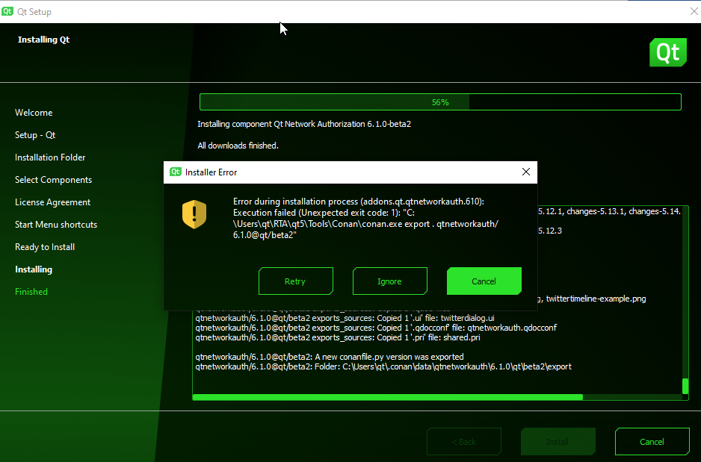Click the Qt icon in the Qt Setup title bar

point(7,12)
